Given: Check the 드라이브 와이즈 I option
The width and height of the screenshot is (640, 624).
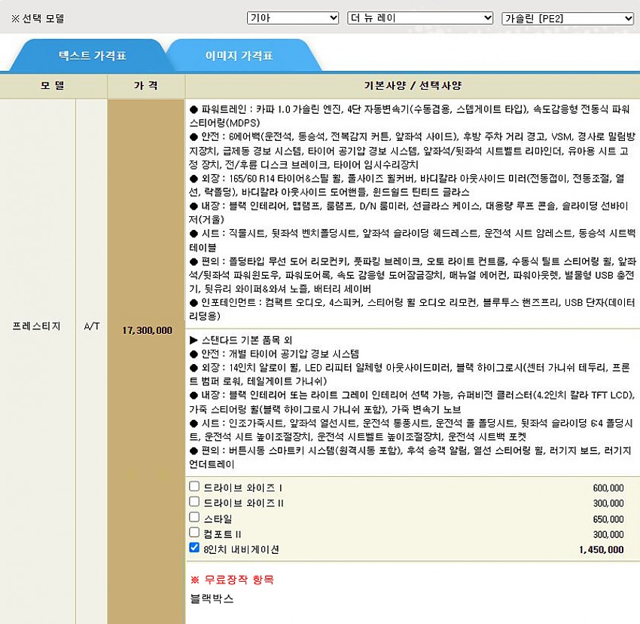Looking at the screenshot, I should (x=194, y=487).
